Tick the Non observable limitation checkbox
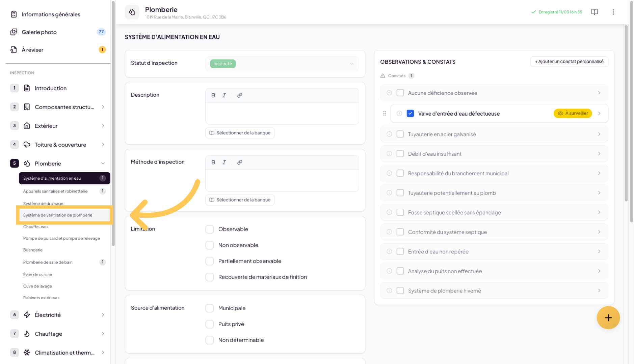634x364 pixels. point(210,245)
